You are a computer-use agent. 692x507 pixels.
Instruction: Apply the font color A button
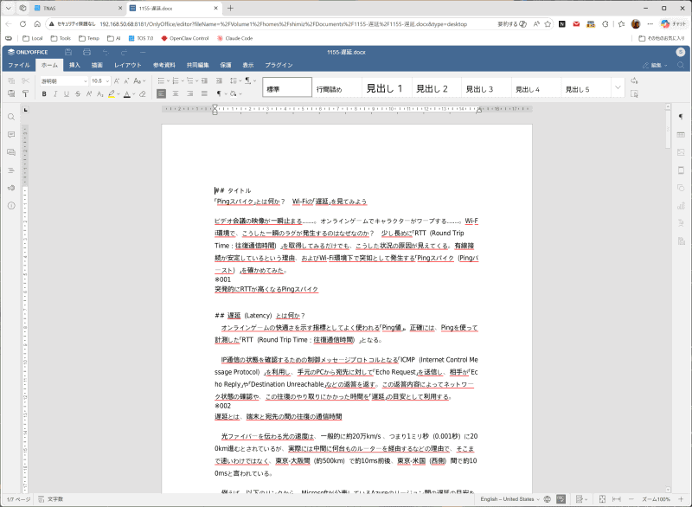point(127,93)
